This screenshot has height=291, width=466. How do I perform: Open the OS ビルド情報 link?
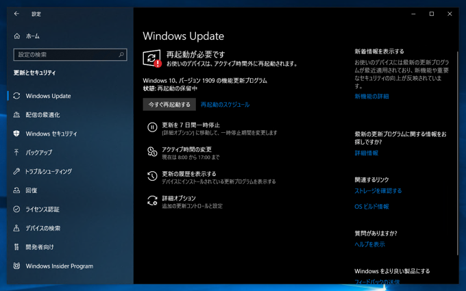coord(371,206)
